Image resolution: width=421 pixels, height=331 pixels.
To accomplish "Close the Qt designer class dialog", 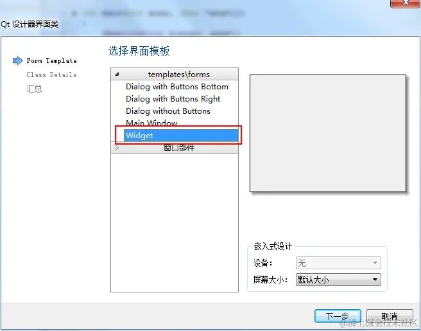I will coord(405,3).
